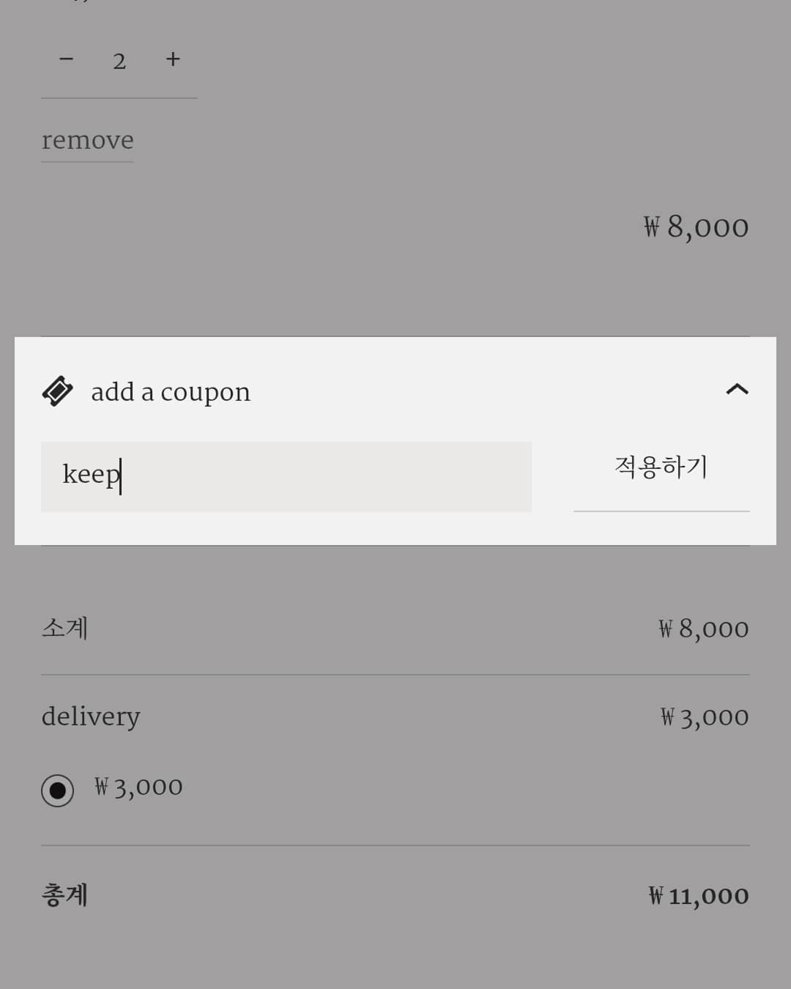The width and height of the screenshot is (791, 989).
Task: Remove the item from the cart
Action: coord(87,141)
